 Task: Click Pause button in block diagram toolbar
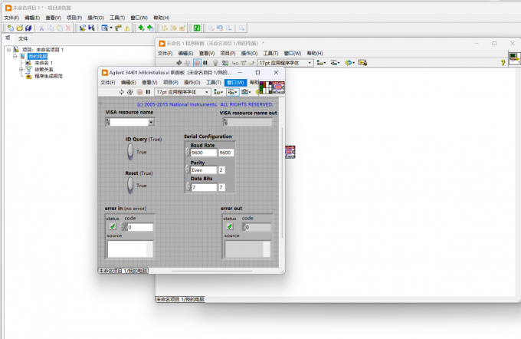tap(205, 63)
